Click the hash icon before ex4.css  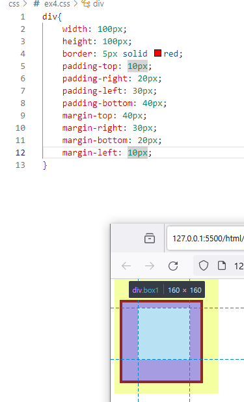click(36, 4)
